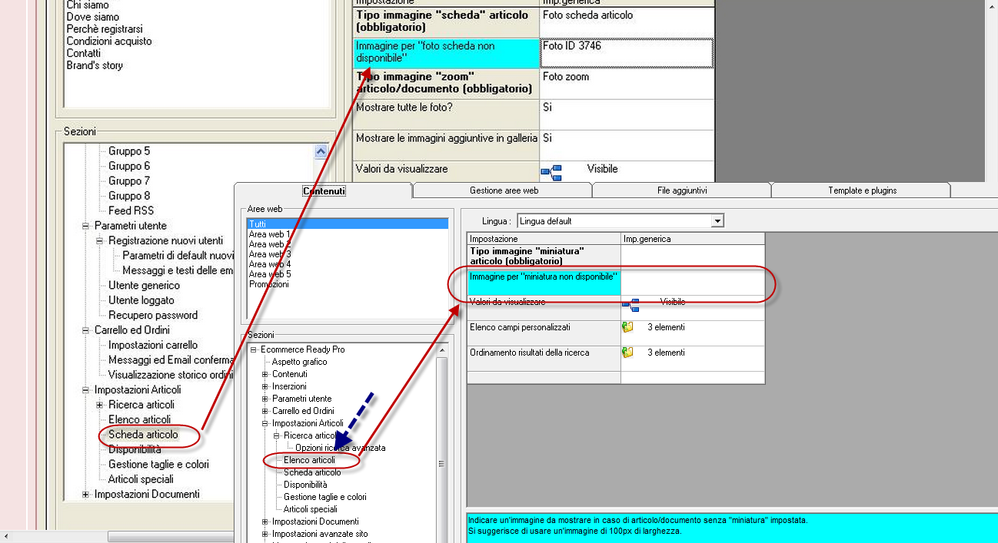Select Tutti in the Aree web list

348,224
